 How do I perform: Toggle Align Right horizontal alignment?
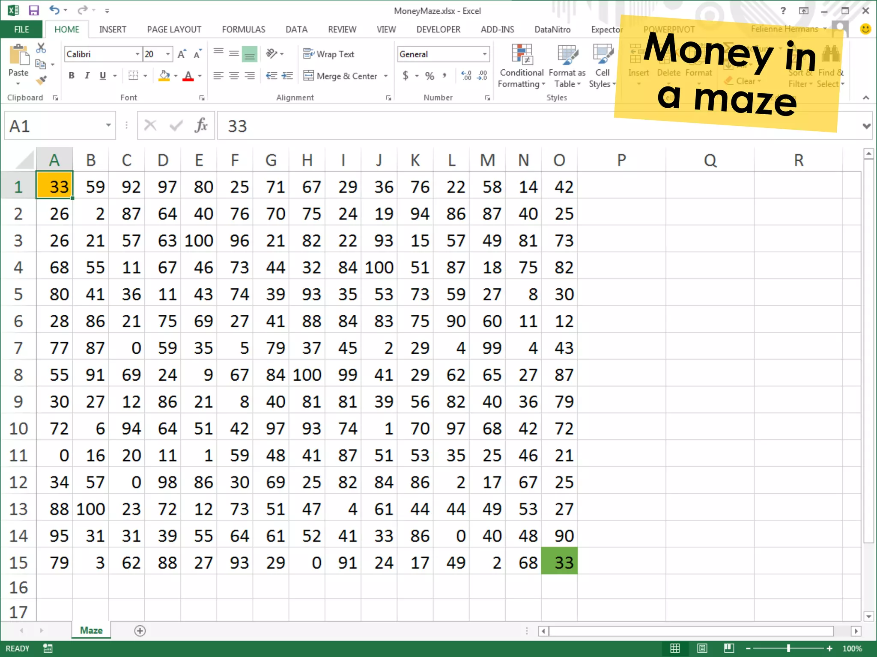coord(250,76)
